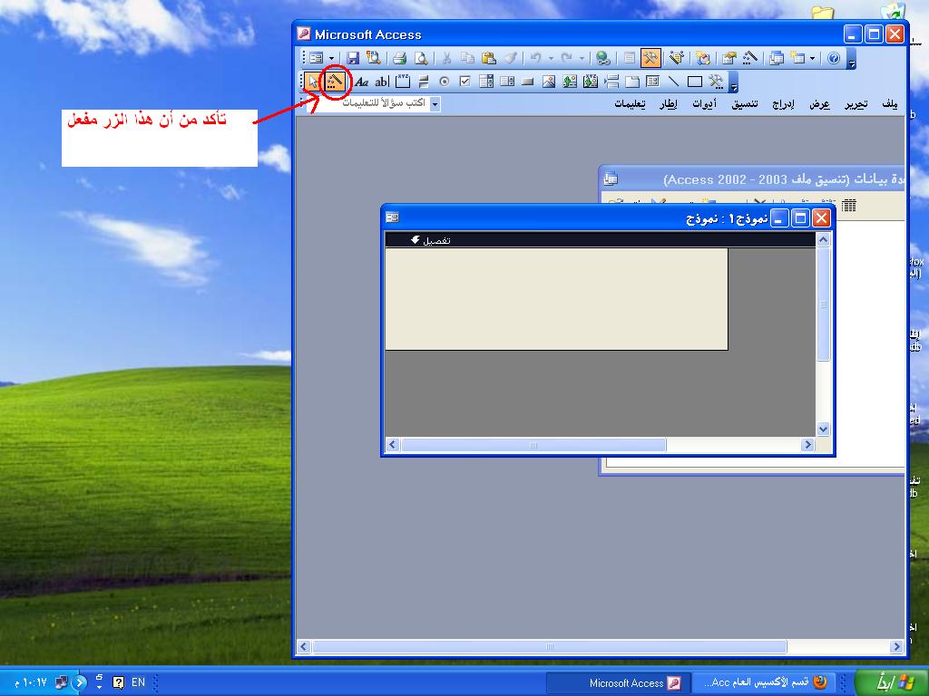
Task: Select the Command Button tool
Action: 528,82
